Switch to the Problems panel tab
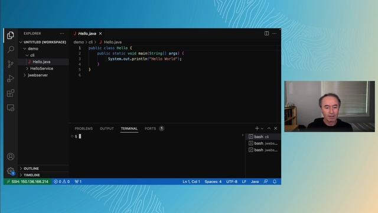This screenshot has height=213, width=378. 84,128
